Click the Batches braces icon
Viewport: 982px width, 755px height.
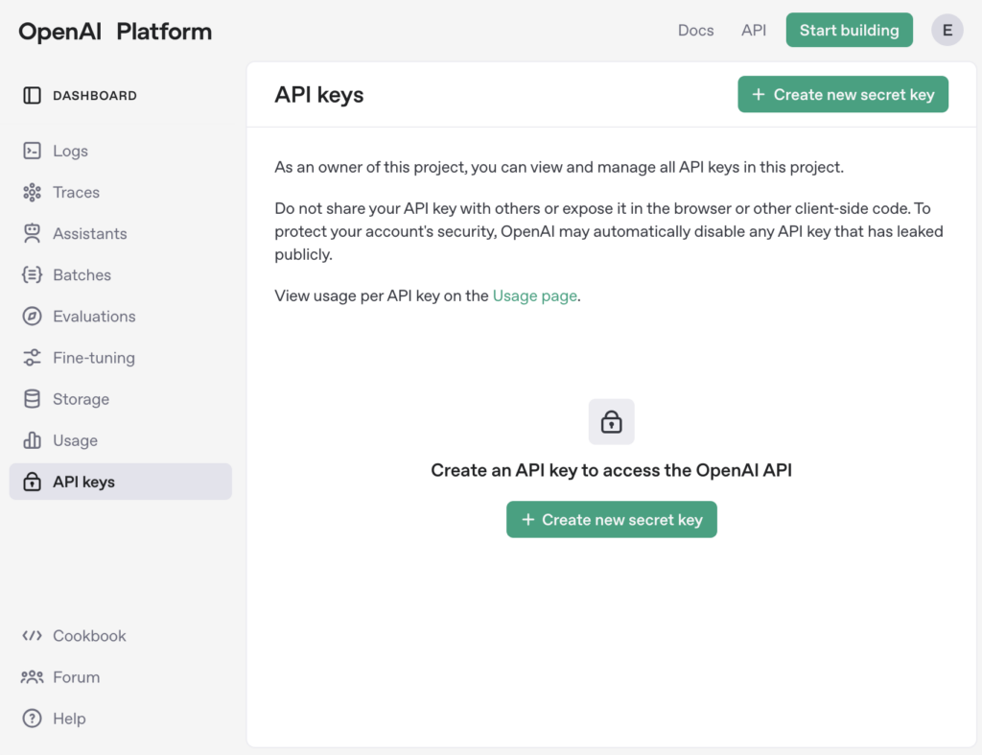coord(32,275)
